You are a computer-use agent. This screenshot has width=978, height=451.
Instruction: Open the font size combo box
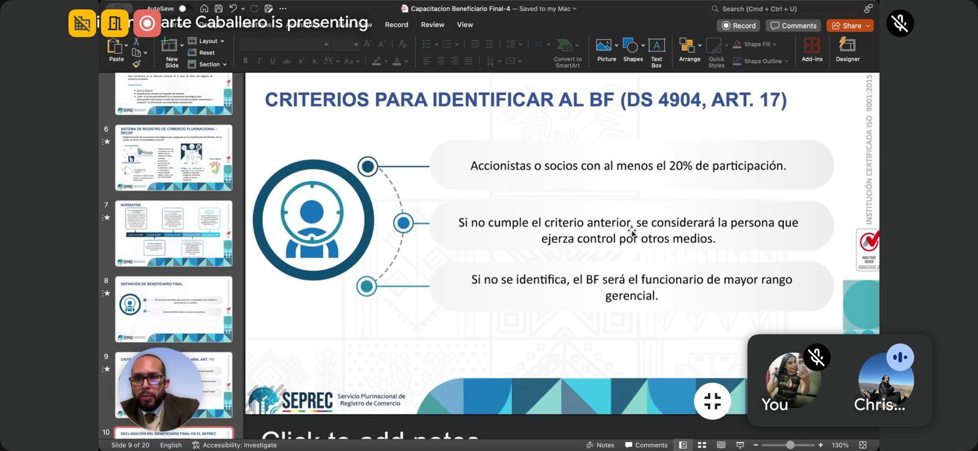click(x=346, y=44)
